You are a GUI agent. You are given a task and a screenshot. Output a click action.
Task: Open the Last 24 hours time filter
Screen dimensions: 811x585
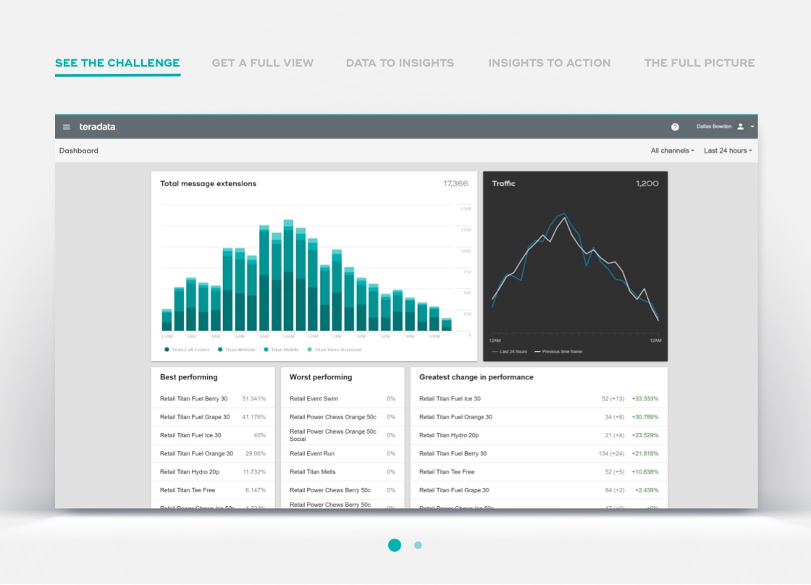tap(726, 150)
